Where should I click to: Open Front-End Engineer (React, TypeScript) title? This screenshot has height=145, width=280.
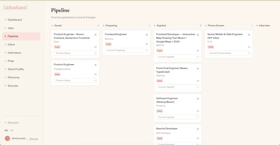(172, 70)
